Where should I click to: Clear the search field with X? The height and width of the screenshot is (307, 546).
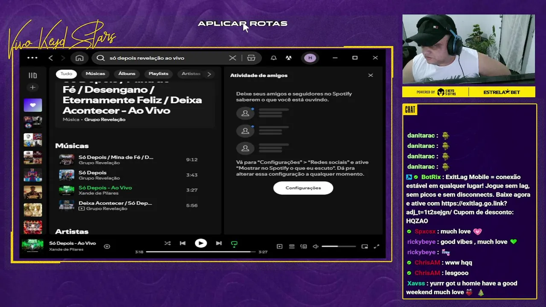(x=232, y=58)
